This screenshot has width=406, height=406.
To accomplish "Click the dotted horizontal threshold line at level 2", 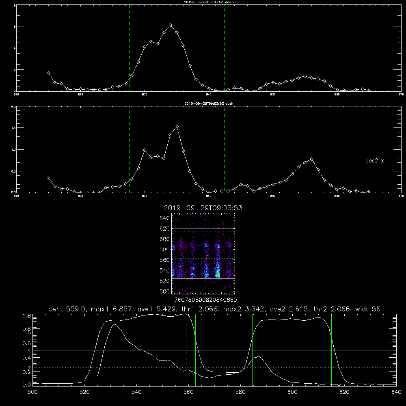I will (x=214, y=368).
